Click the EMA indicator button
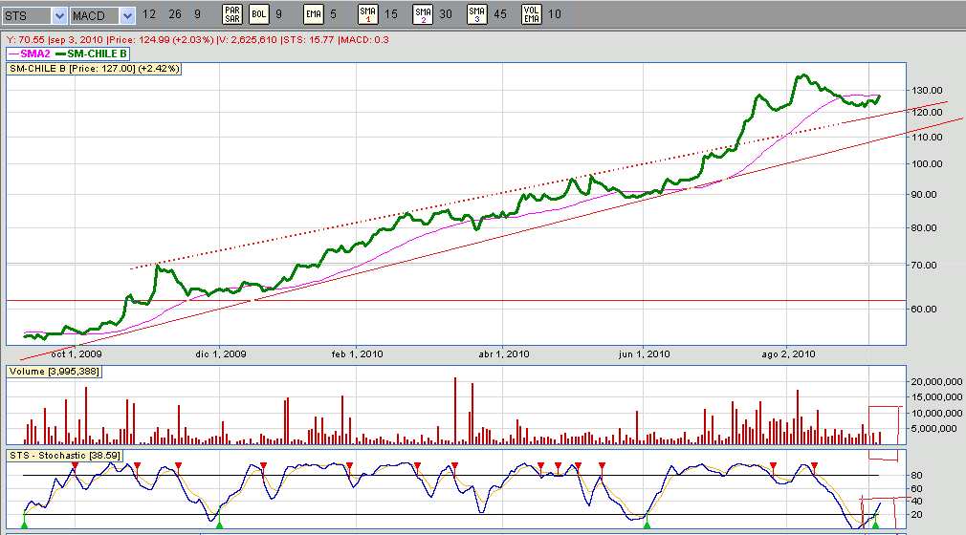This screenshot has width=966, height=535. (315, 14)
